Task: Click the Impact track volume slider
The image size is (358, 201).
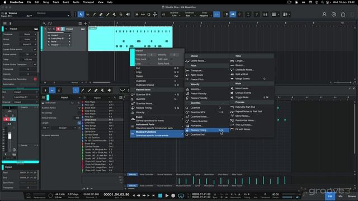Action: [59, 32]
